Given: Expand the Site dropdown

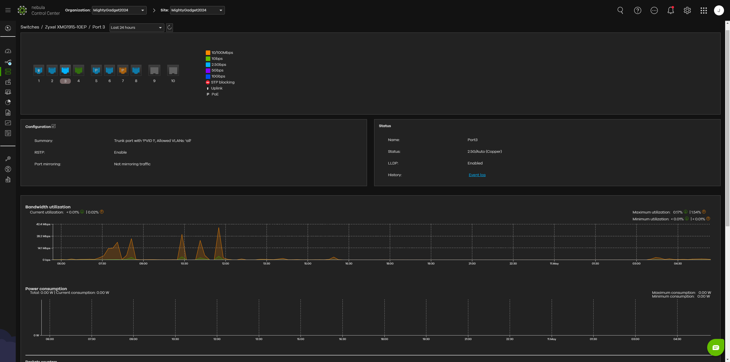Looking at the screenshot, I should coord(197,10).
